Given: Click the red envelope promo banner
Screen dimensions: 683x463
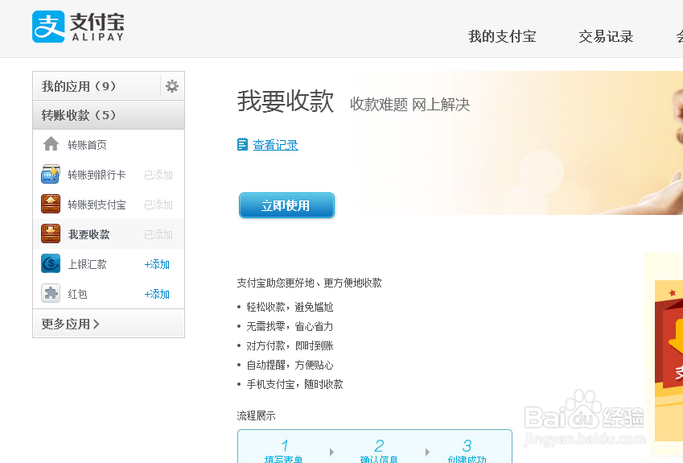Looking at the screenshot, I should pos(669,361).
